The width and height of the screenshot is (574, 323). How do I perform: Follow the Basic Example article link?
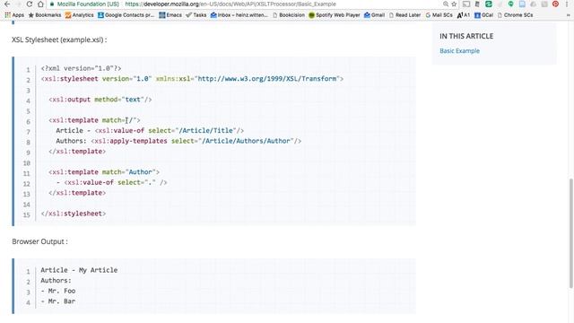point(459,51)
